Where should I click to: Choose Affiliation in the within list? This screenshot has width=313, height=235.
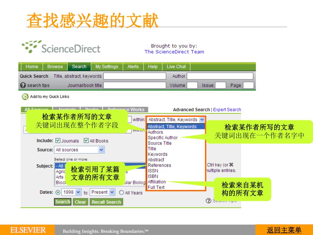pyautogui.click(x=157, y=182)
